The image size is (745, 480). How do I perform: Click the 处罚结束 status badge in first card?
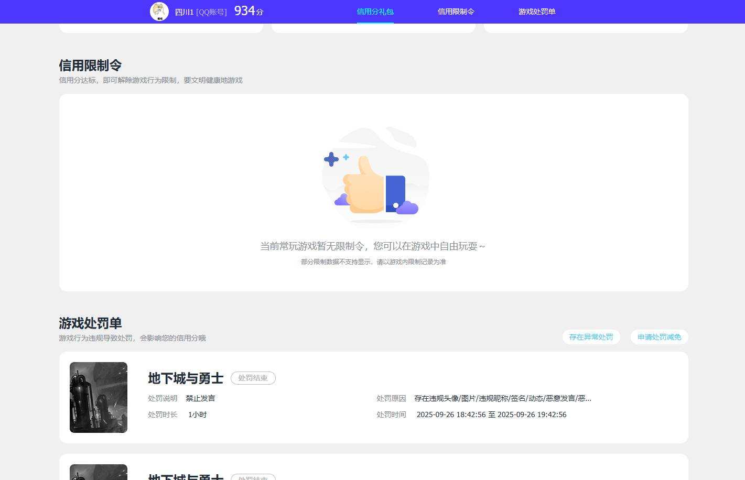pos(253,378)
